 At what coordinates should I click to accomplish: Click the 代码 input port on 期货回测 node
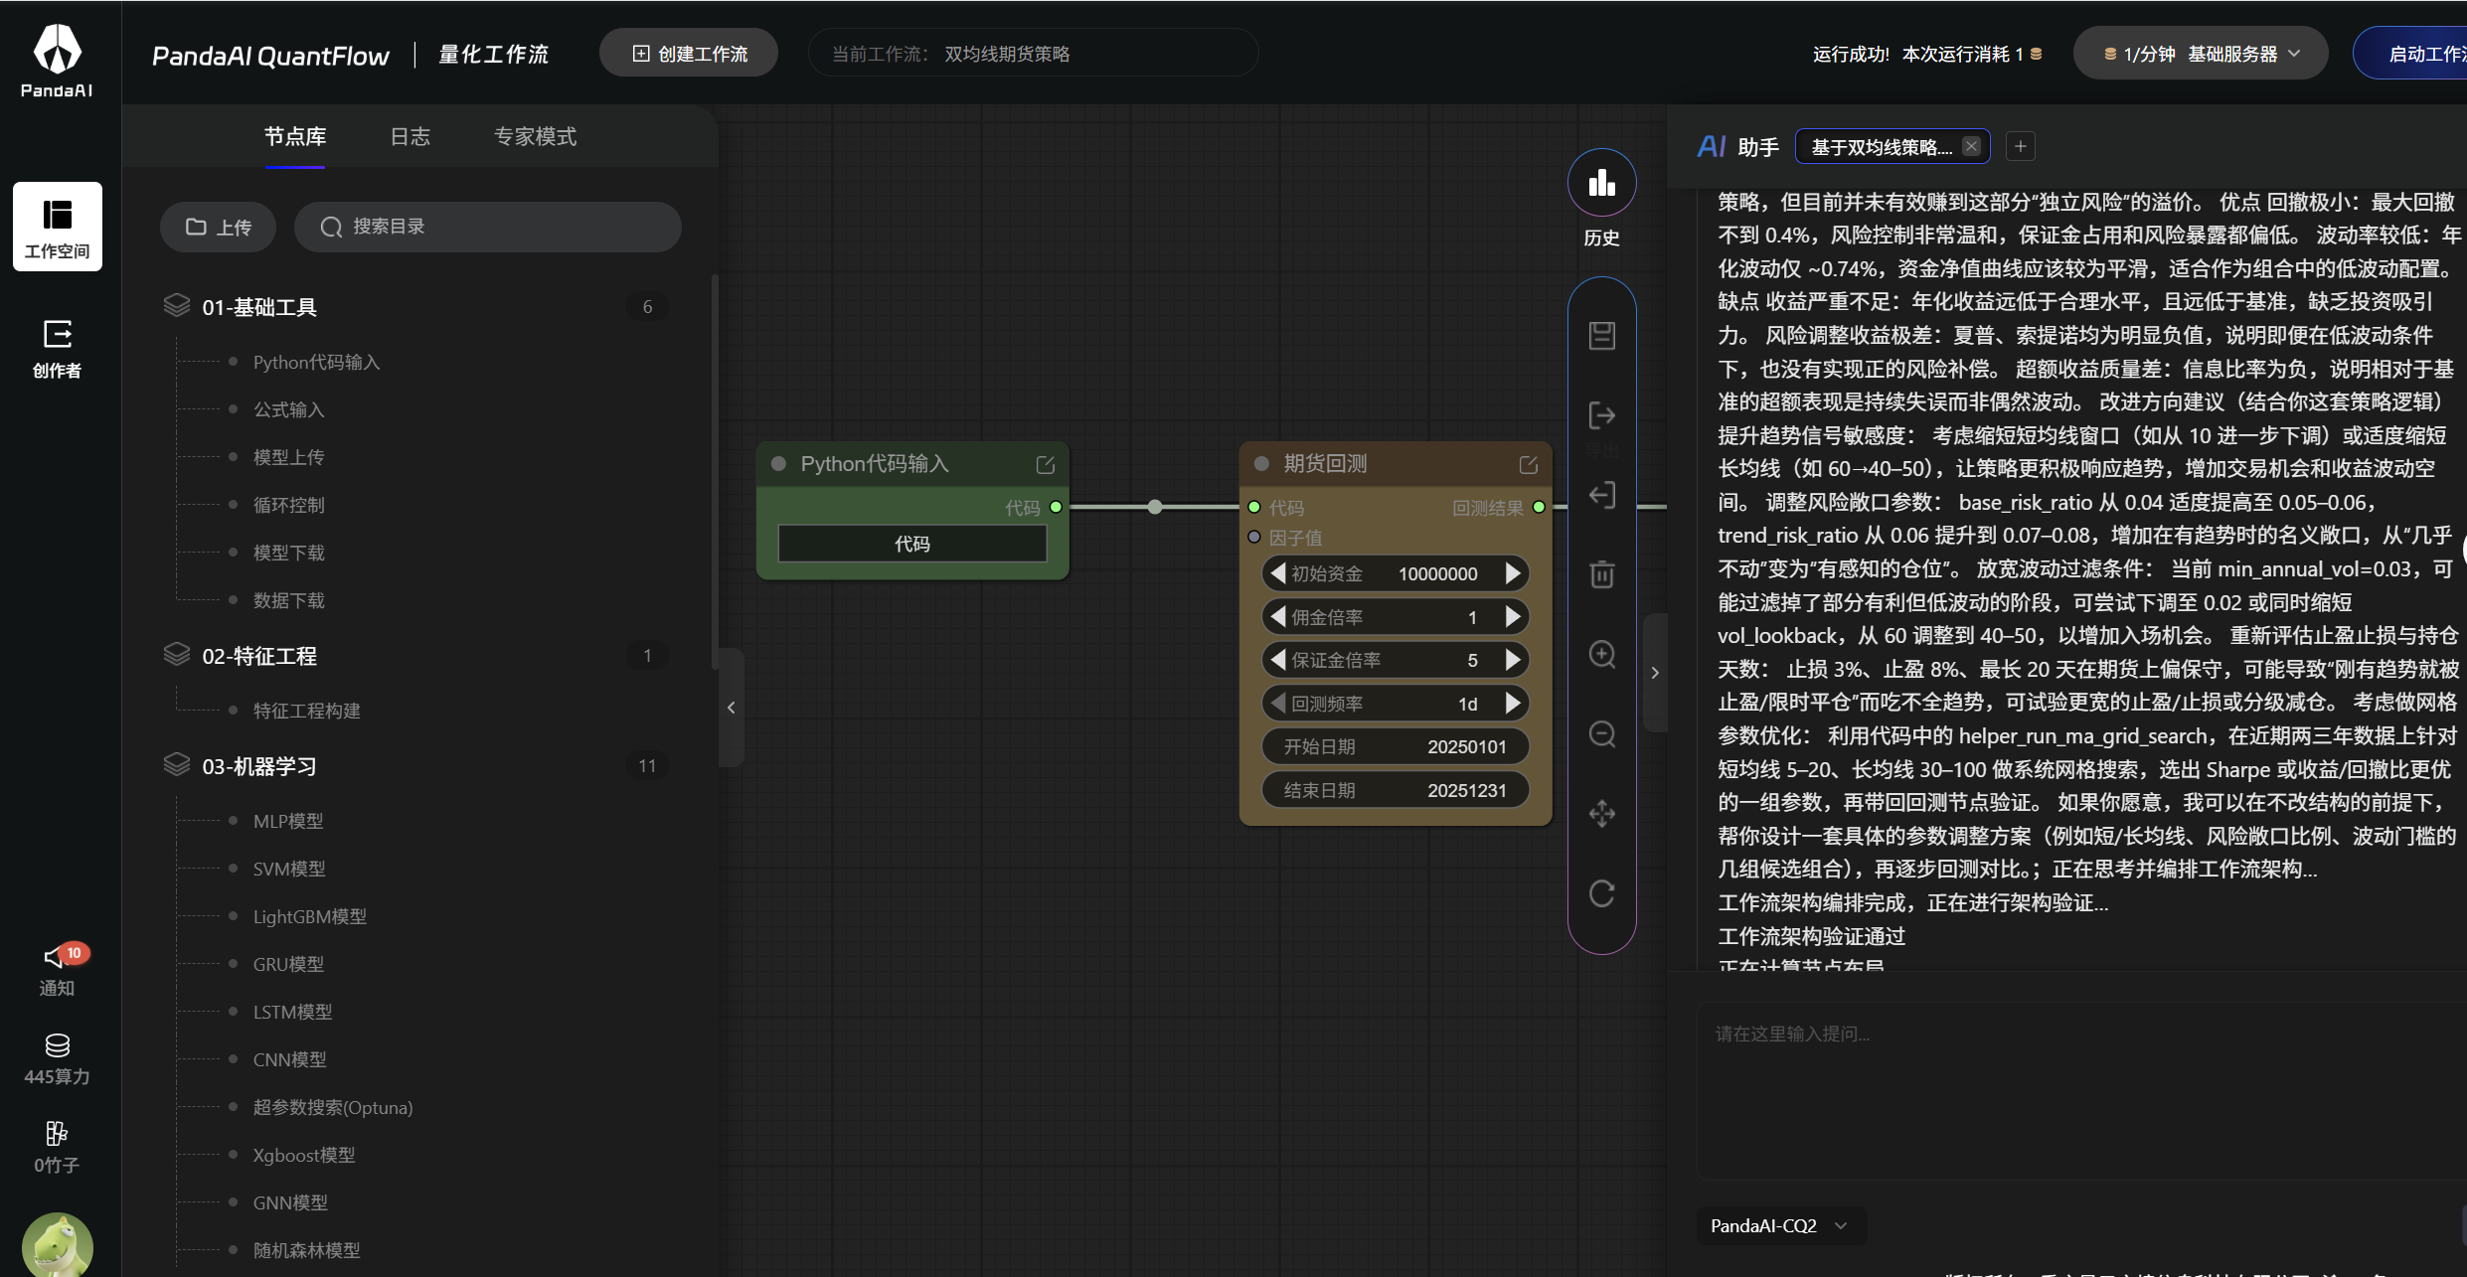1254,507
